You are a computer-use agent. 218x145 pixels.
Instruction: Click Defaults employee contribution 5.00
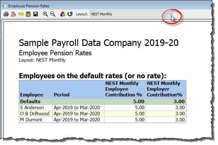coord(125,102)
